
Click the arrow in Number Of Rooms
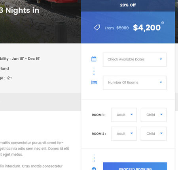(161, 82)
